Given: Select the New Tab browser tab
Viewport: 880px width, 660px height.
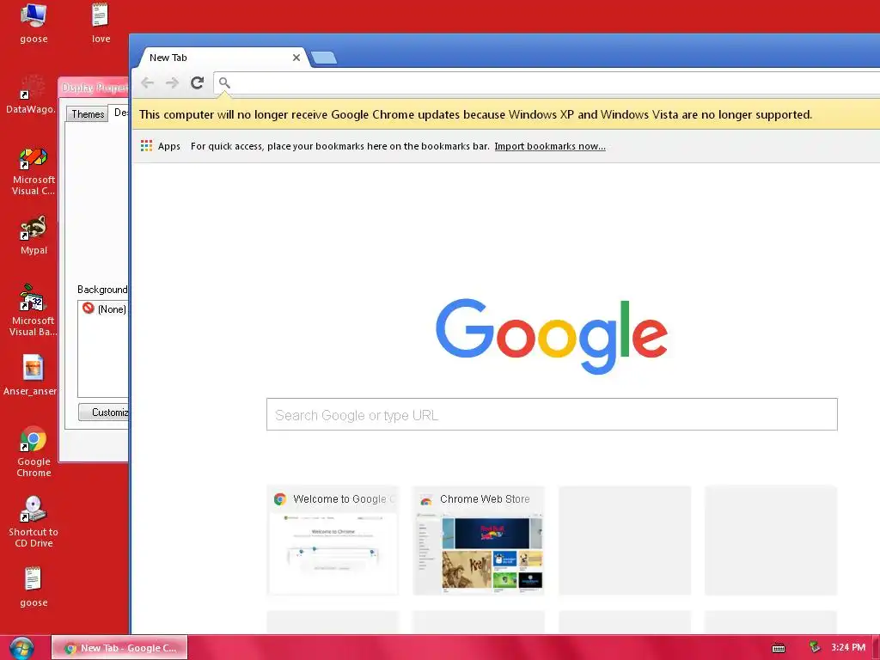Looking at the screenshot, I should click(223, 58).
